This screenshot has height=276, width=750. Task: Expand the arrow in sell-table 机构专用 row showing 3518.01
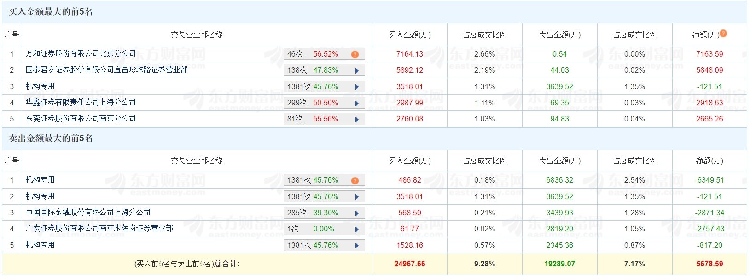(x=357, y=197)
